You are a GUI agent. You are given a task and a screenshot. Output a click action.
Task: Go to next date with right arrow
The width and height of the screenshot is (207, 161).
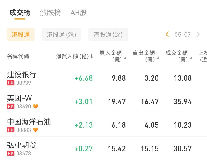tap(198, 34)
